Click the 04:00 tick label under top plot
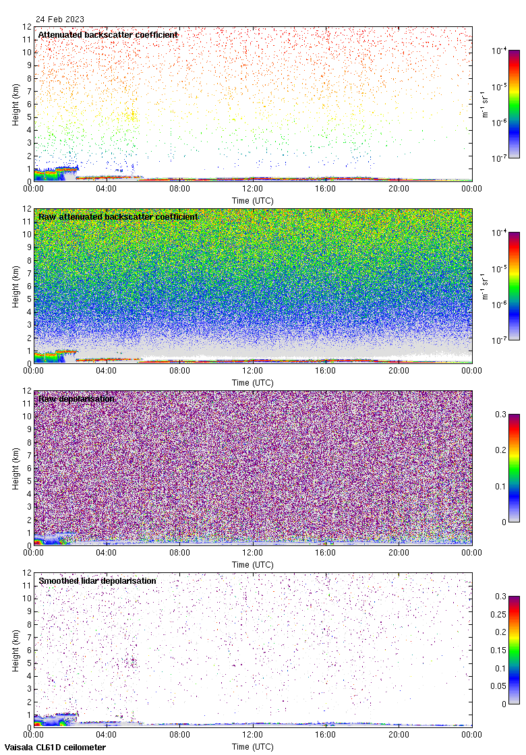Screen dimensions: 526x755 pos(106,189)
